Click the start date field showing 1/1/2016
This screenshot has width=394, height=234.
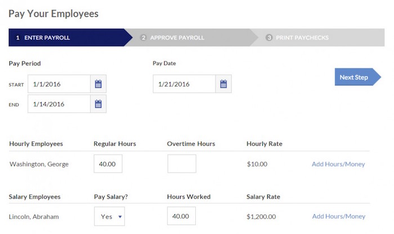59,84
